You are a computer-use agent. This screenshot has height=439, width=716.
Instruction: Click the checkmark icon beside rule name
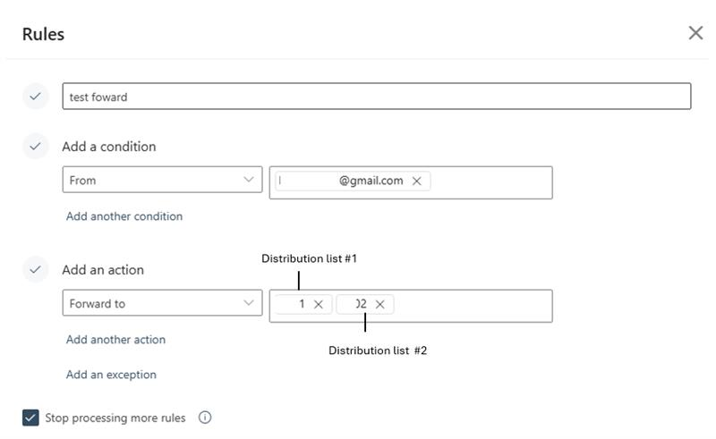click(35, 97)
